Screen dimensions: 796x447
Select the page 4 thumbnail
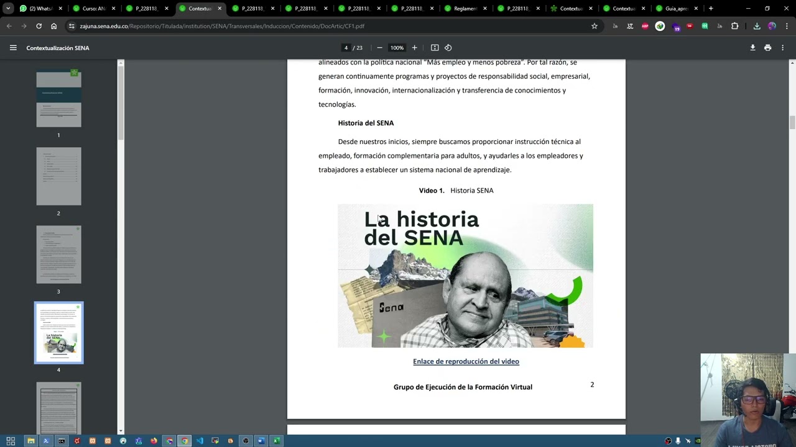pos(58,333)
